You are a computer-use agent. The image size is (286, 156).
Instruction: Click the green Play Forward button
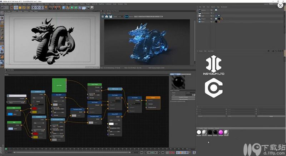152,152
